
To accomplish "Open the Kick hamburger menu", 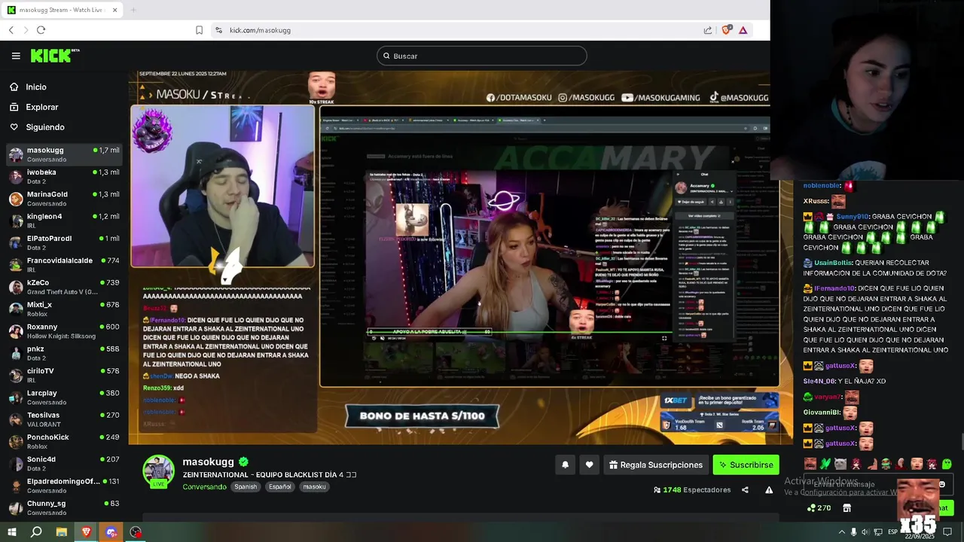I will [x=16, y=56].
